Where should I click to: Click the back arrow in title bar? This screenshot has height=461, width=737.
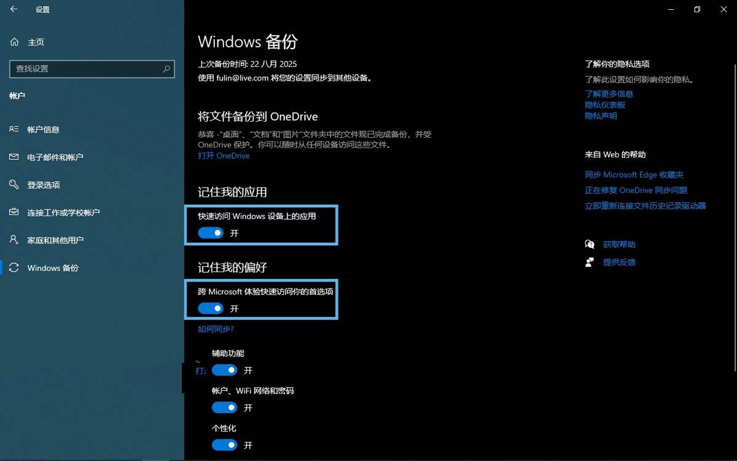tap(14, 9)
